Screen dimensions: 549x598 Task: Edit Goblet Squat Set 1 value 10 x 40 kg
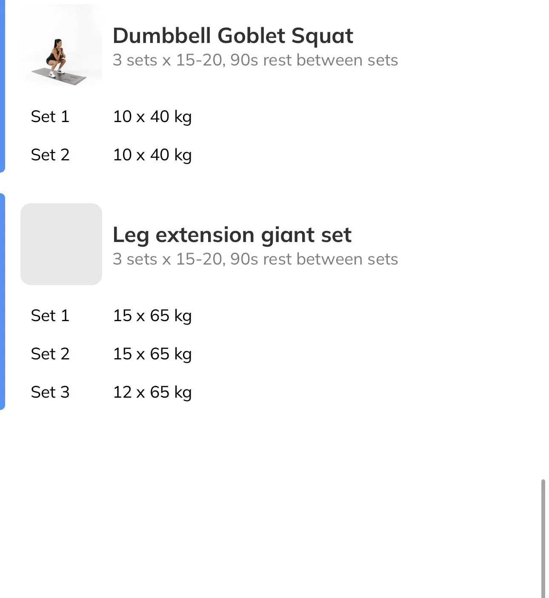pyautogui.click(x=152, y=117)
